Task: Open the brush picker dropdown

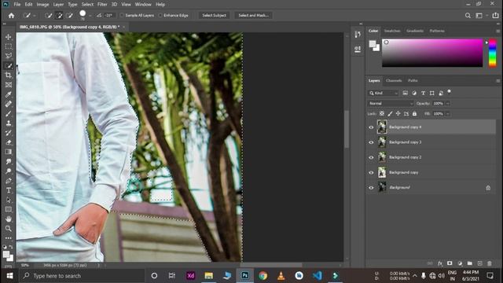Action: pos(90,16)
